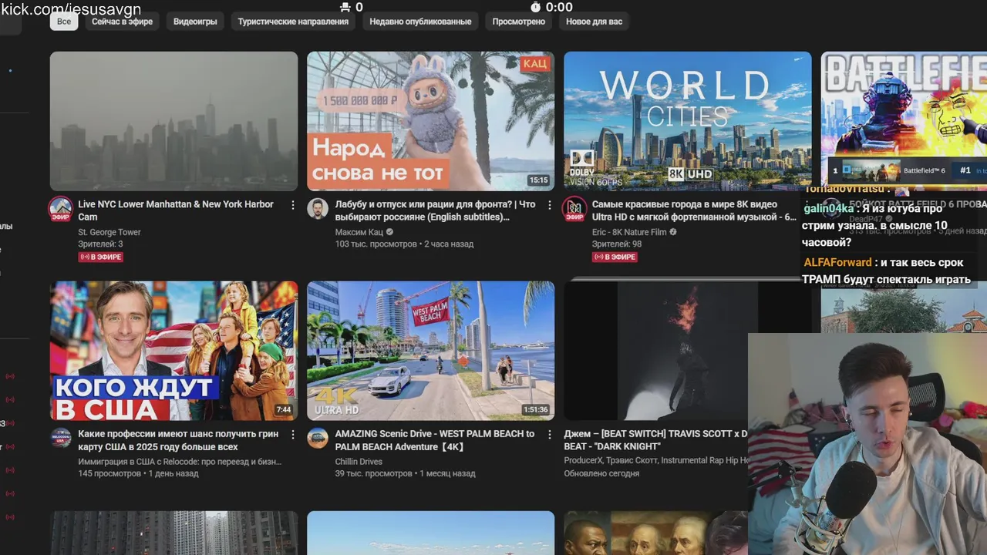Click the 15:15 duration badge on the Кац video
Image resolution: width=987 pixels, height=555 pixels.
(x=538, y=180)
